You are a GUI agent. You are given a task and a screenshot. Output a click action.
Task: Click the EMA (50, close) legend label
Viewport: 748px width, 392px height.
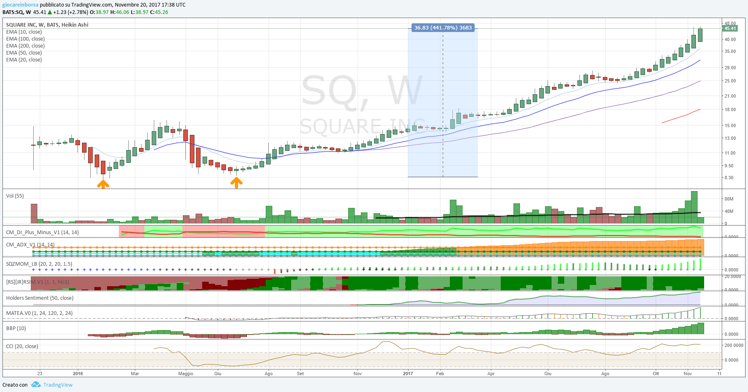(24, 53)
